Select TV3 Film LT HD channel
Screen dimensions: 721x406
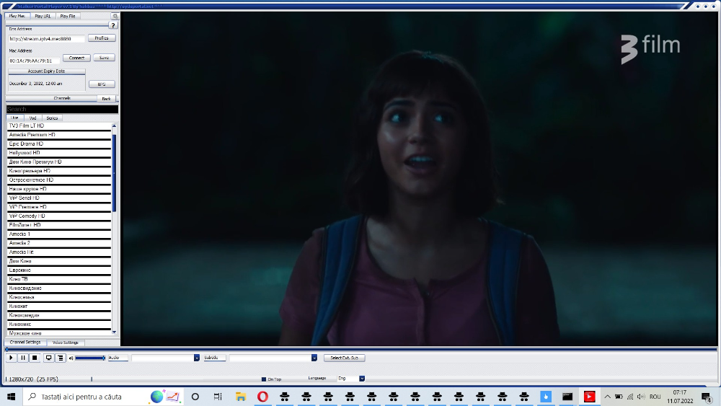coord(59,125)
